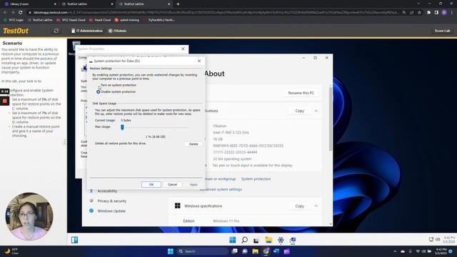Click Rename this PC button
Viewport: 457px width, 257px height.
coord(301,93)
